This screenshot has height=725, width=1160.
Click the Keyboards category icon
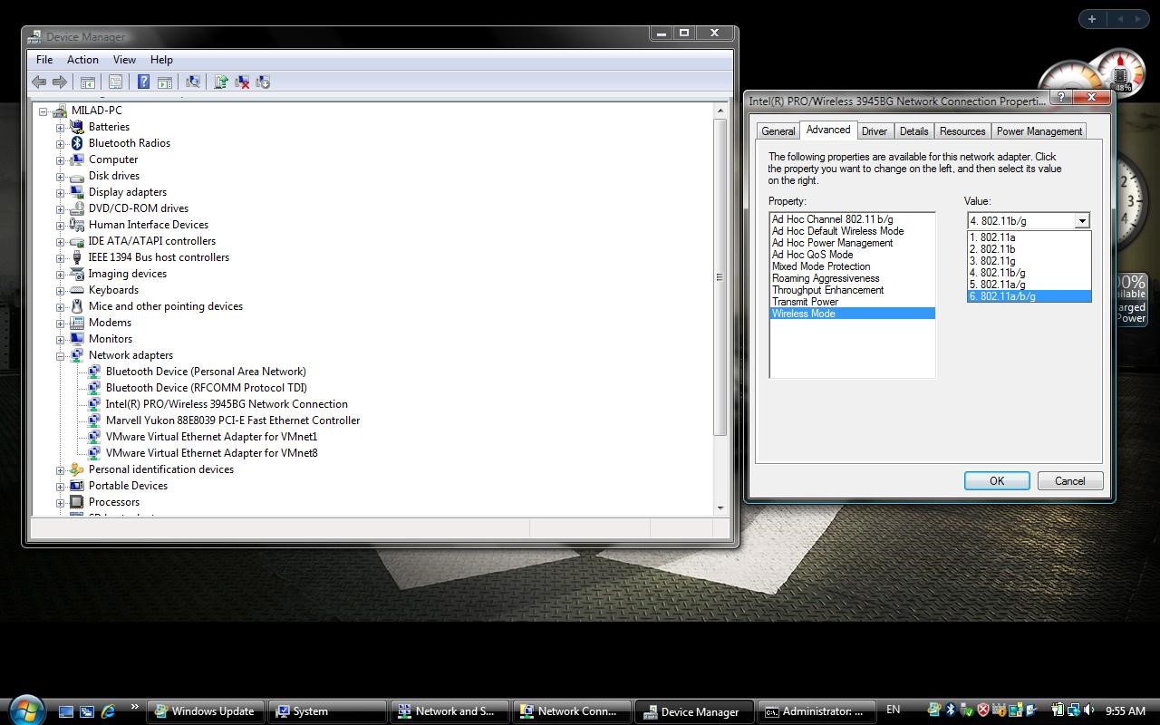(77, 290)
